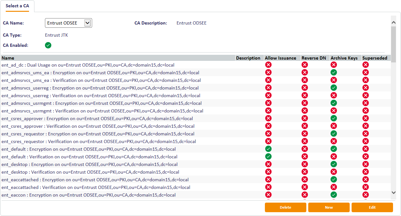Click Archive Keys check for ent_csres_approver Encryption

pyautogui.click(x=334, y=118)
